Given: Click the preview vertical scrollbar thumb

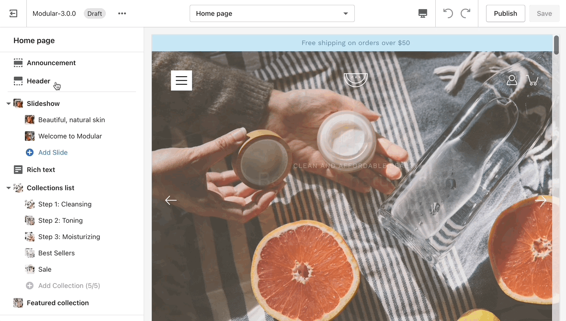Looking at the screenshot, I should coord(556,45).
